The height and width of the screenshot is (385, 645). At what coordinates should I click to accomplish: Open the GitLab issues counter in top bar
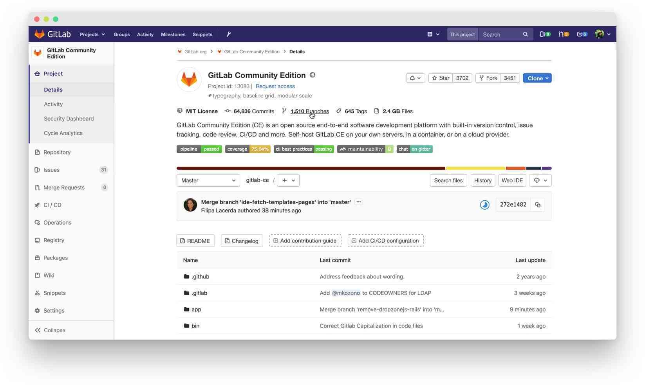click(545, 34)
